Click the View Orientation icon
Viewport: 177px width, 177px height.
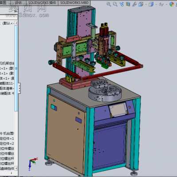coord(141,4)
